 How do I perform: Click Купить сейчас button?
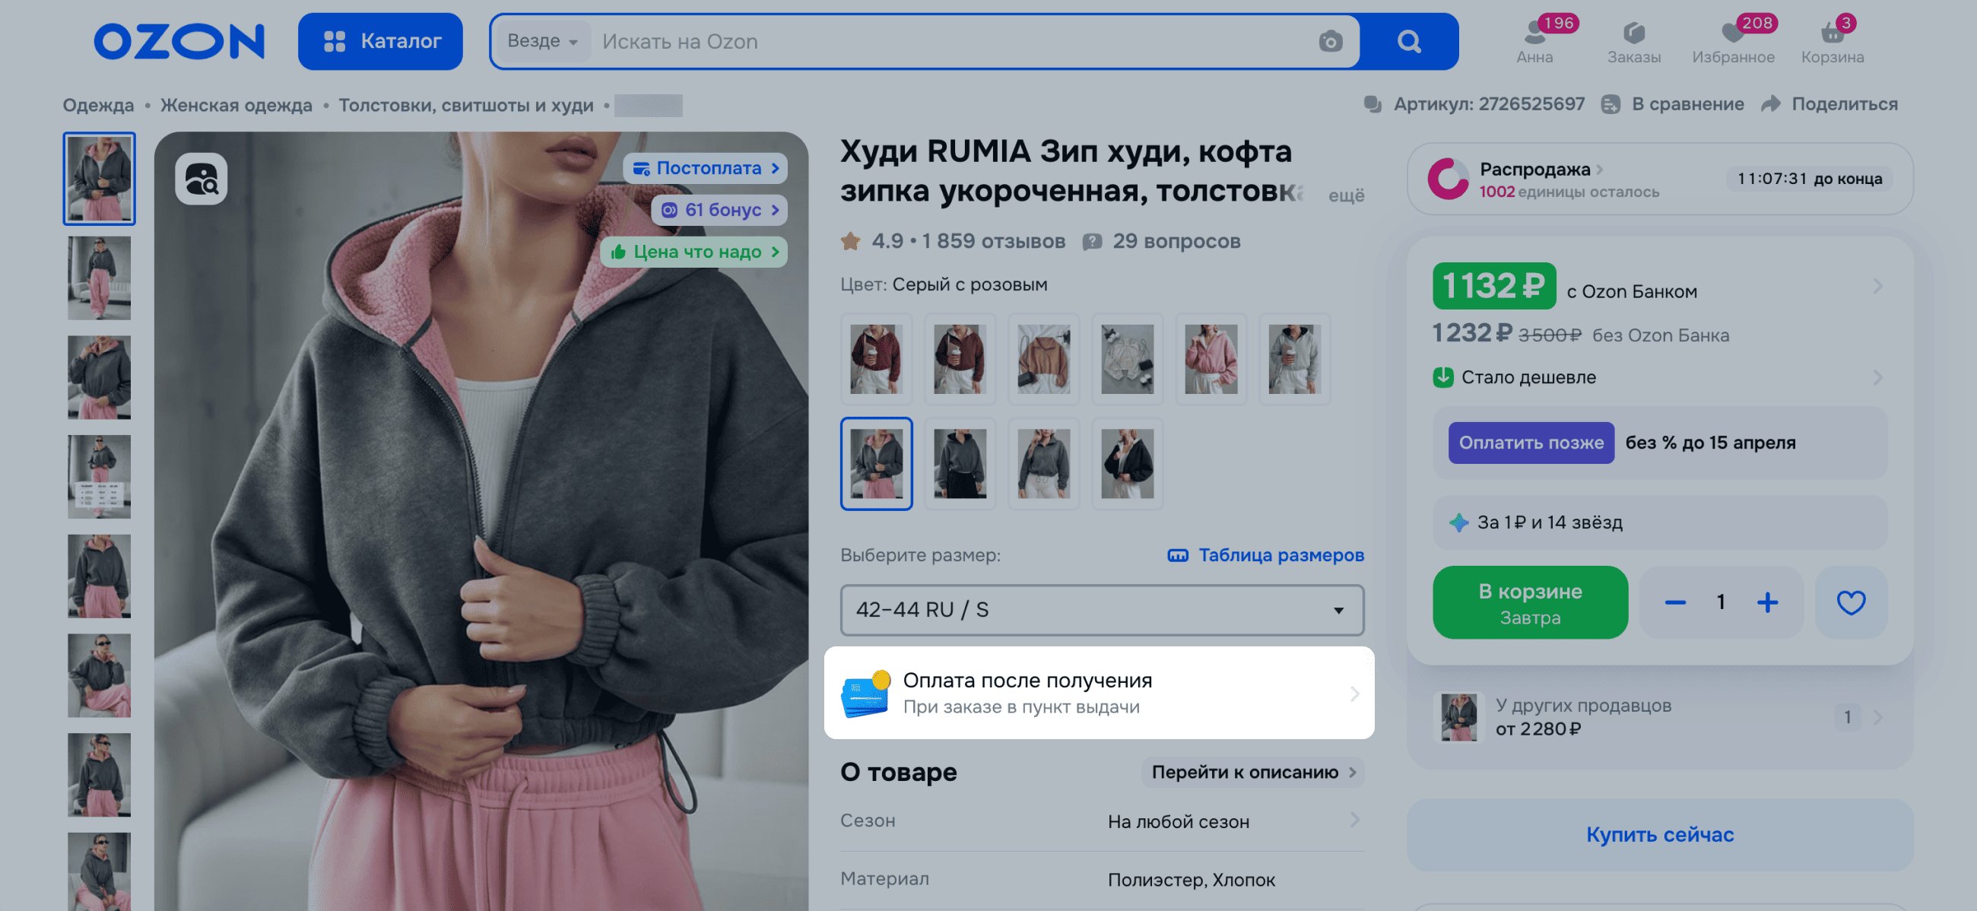(1658, 835)
